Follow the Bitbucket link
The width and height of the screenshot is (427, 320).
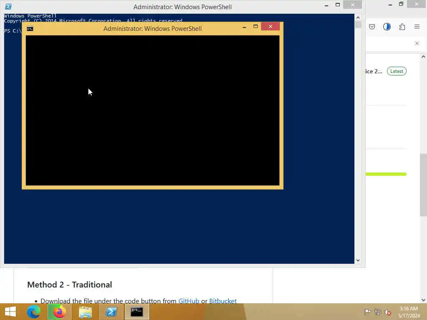tap(223, 301)
